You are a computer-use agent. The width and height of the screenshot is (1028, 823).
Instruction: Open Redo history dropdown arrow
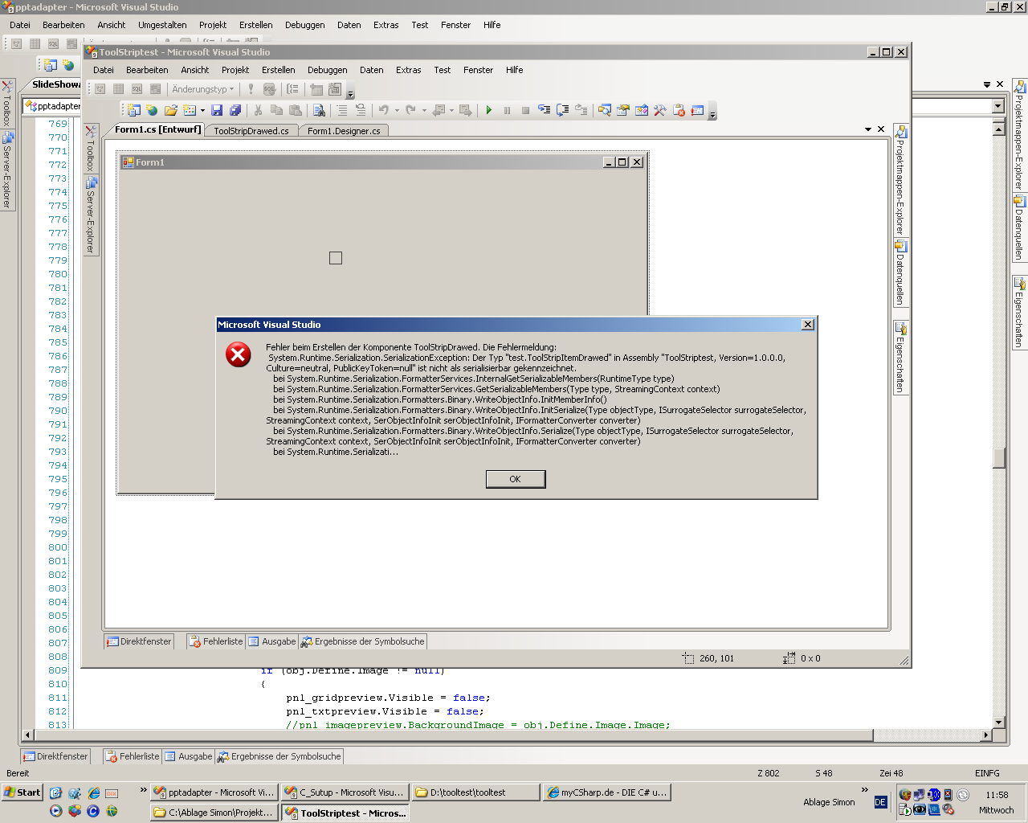click(x=424, y=110)
